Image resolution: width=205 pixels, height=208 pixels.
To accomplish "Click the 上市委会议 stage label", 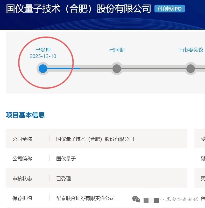I will pyautogui.click(x=191, y=50).
